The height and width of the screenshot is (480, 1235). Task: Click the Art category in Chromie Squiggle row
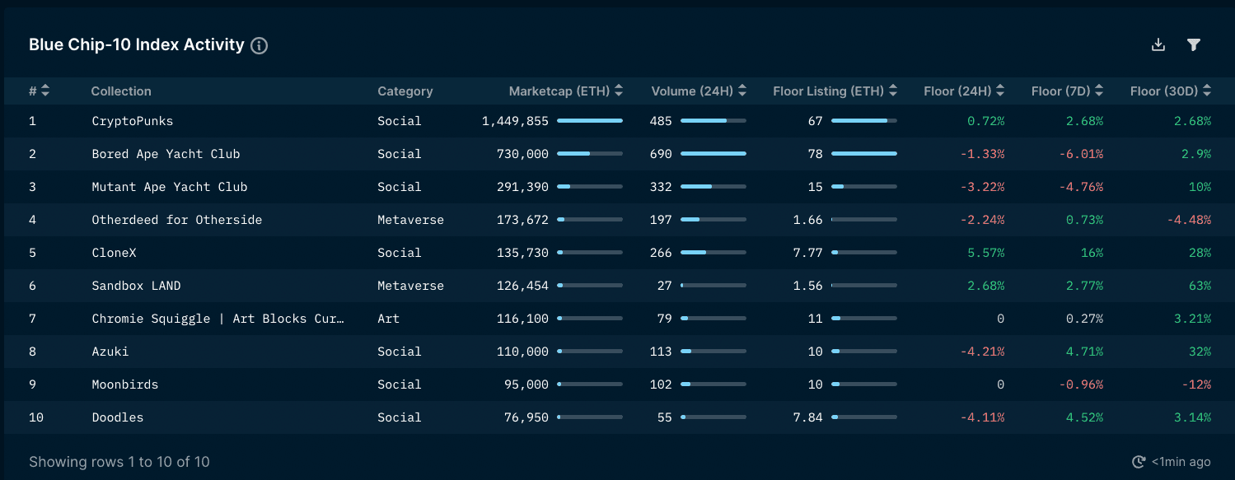pyautogui.click(x=388, y=319)
